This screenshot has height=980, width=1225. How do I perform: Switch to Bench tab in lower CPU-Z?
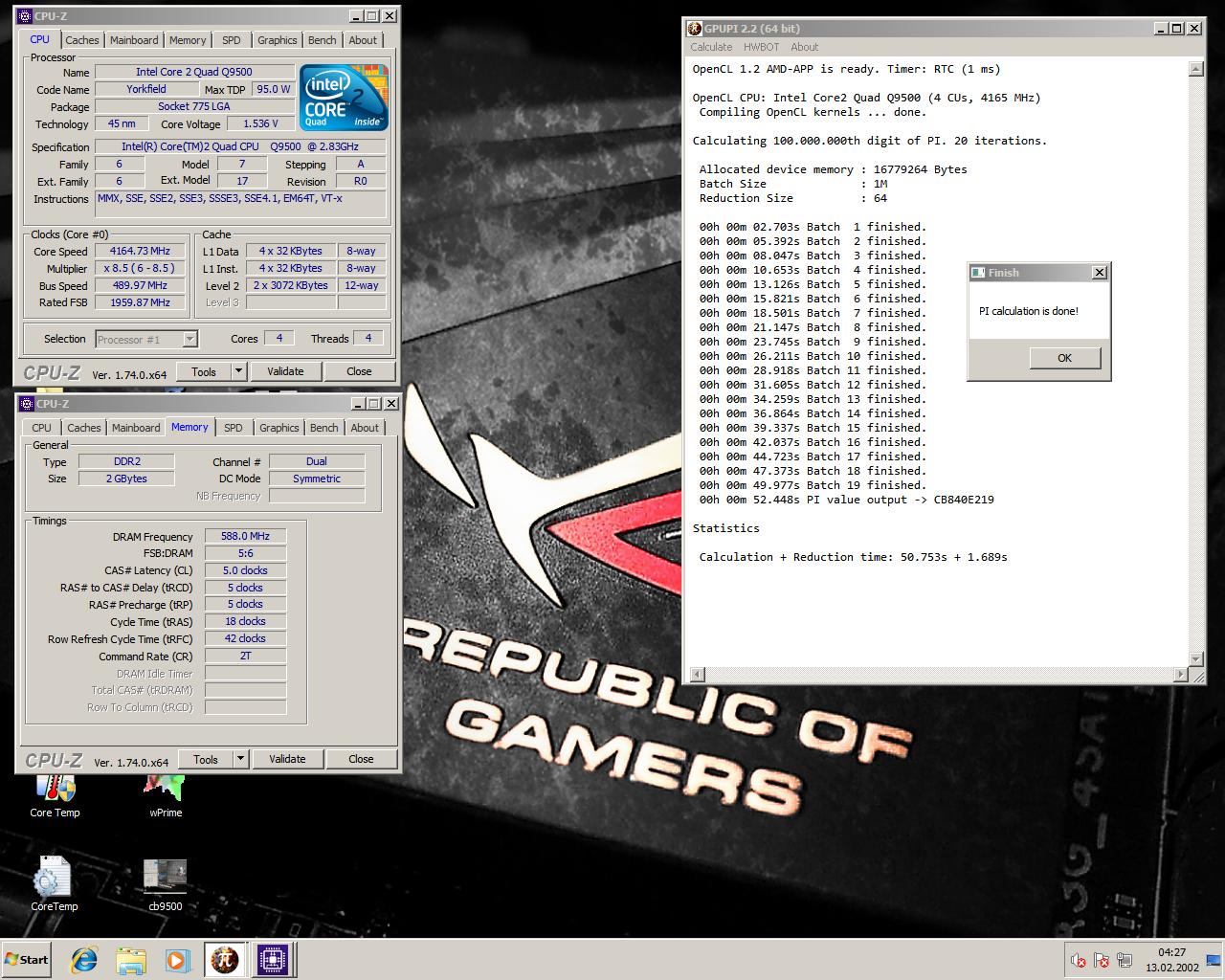324,428
